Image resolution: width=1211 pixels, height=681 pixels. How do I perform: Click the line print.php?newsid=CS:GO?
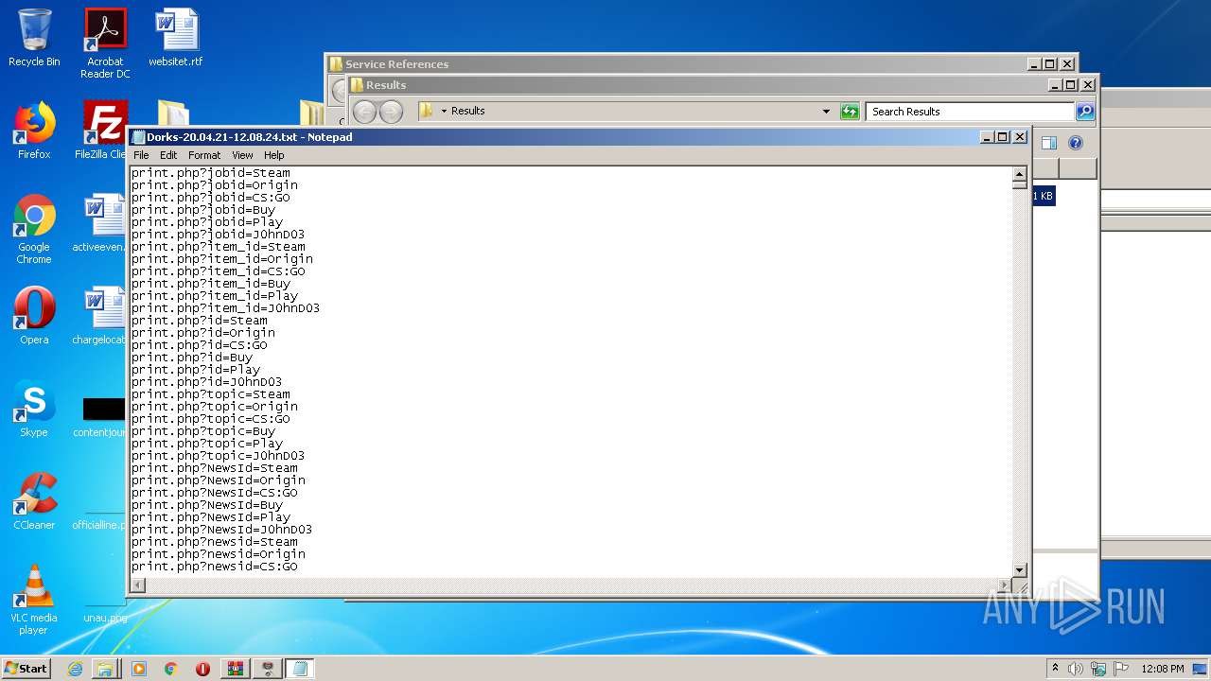215,567
